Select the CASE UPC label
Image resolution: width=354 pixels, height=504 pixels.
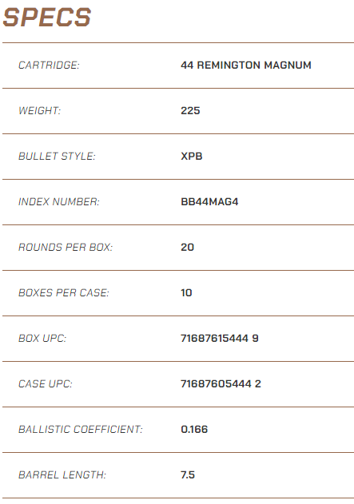[x=46, y=384]
